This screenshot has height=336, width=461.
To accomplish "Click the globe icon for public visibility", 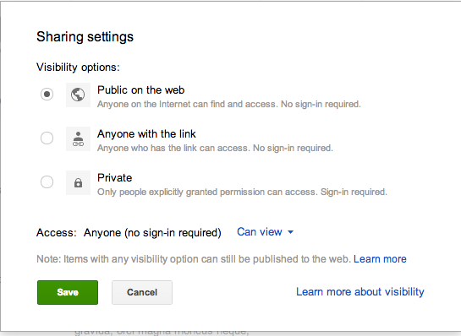I will pos(78,95).
